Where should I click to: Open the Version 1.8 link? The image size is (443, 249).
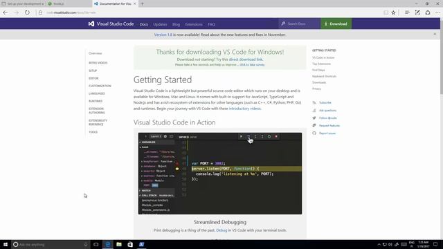(163, 35)
